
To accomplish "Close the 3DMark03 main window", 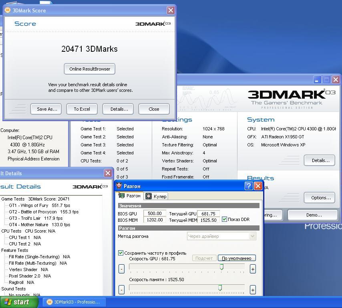I will point(336,79).
